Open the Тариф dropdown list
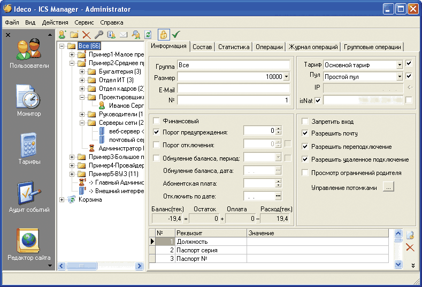The height and width of the screenshot is (287, 422). (400, 65)
